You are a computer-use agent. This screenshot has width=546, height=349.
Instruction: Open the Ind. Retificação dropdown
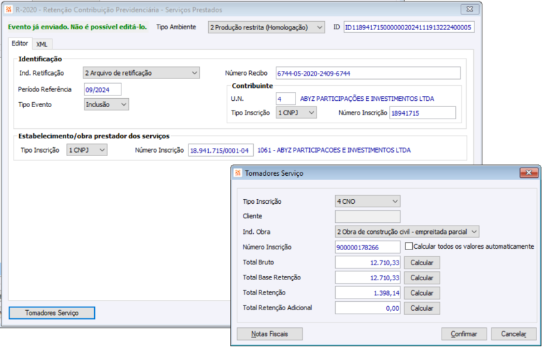pos(141,73)
